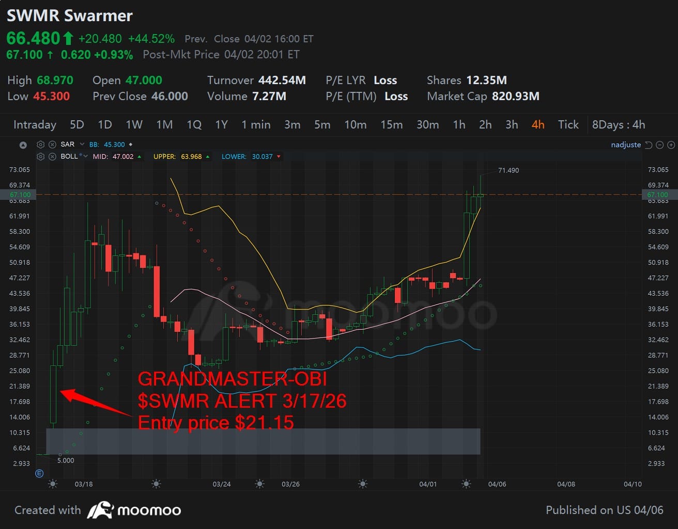Click the SAR BB value 45.300
This screenshot has width=678, height=529.
(114, 145)
